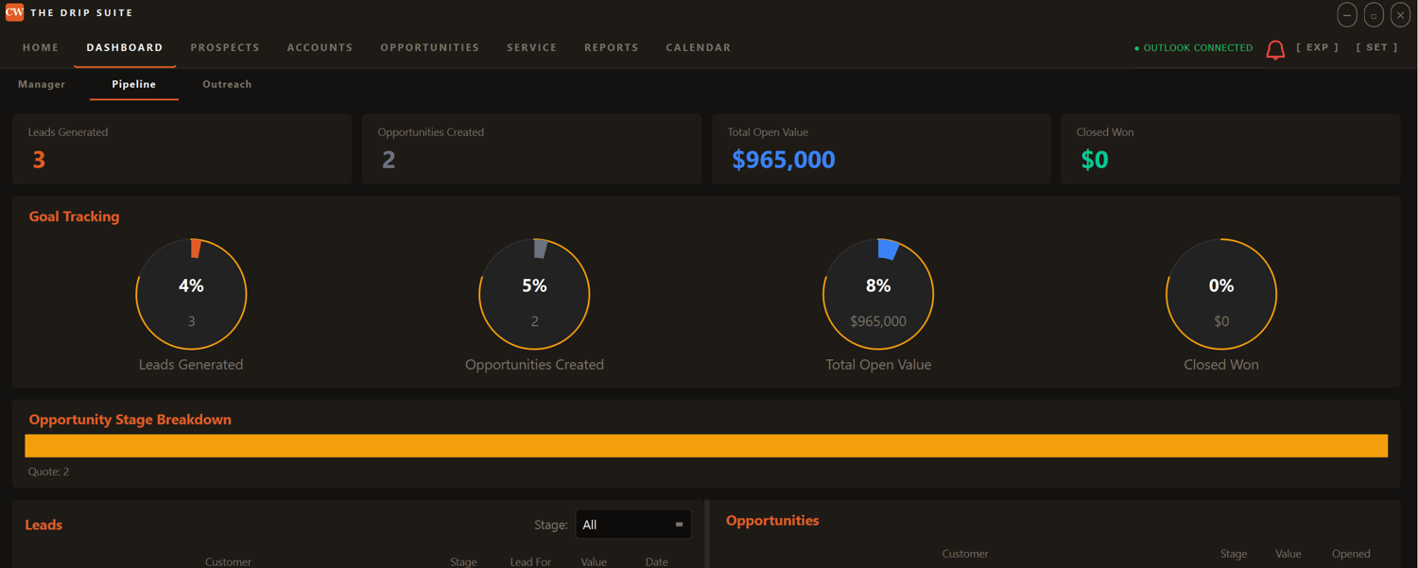Image resolution: width=1418 pixels, height=568 pixels.
Task: Switch to the Outreach tab
Action: tap(227, 84)
